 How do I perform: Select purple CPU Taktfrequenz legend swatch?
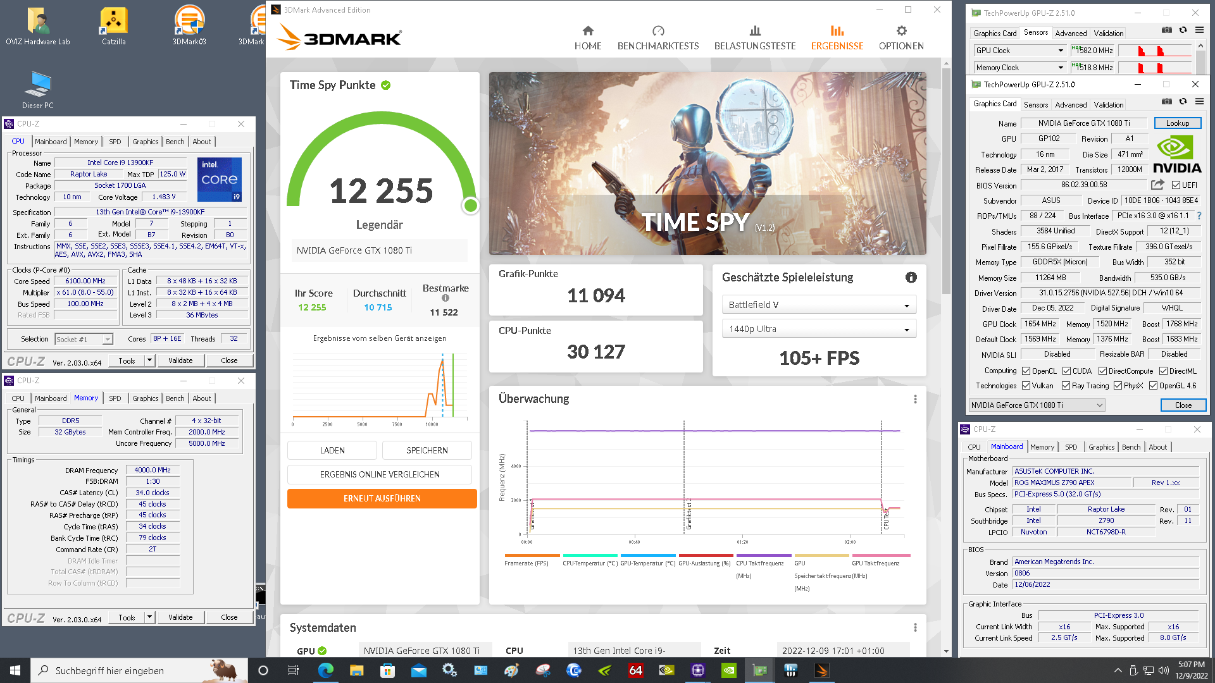click(x=764, y=556)
